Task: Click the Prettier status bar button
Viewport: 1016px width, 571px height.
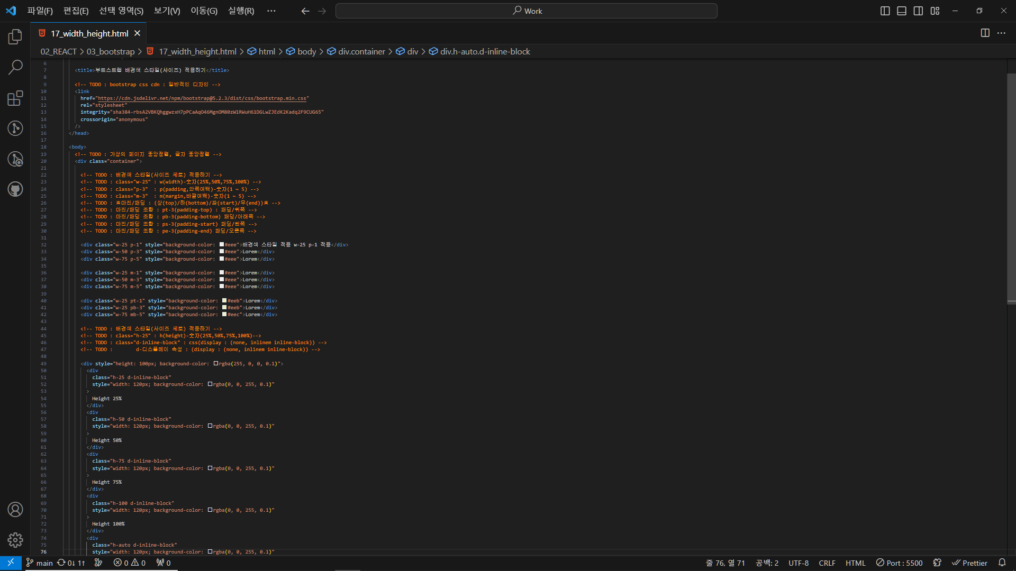Action: click(x=970, y=563)
